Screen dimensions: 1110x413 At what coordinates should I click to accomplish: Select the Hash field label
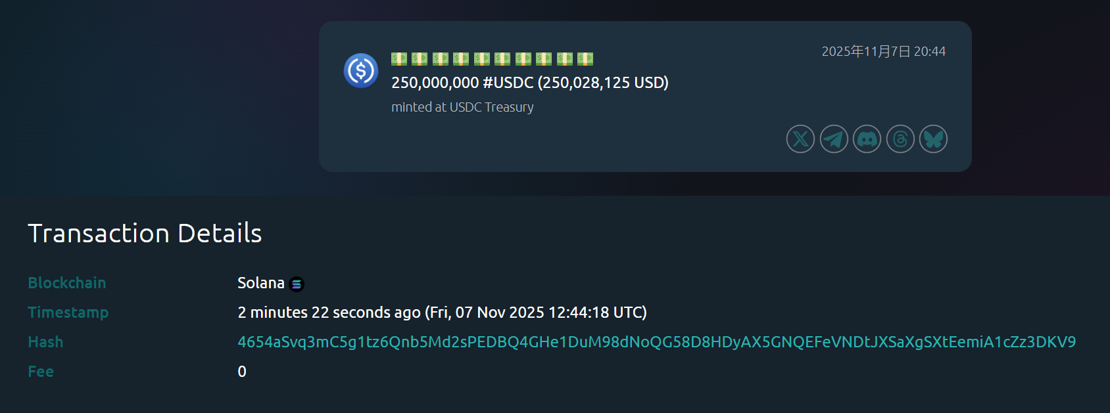[45, 342]
